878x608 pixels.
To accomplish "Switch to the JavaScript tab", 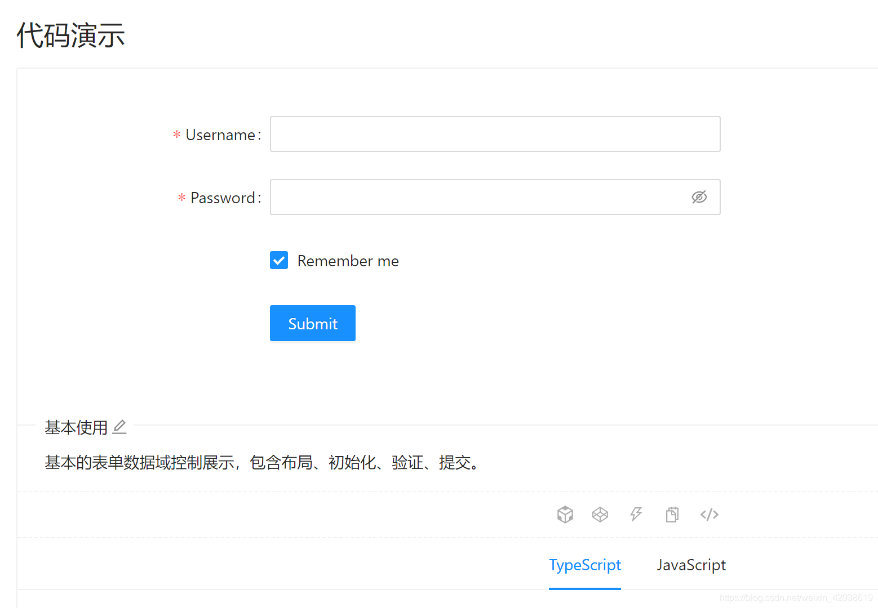I will coord(691,565).
